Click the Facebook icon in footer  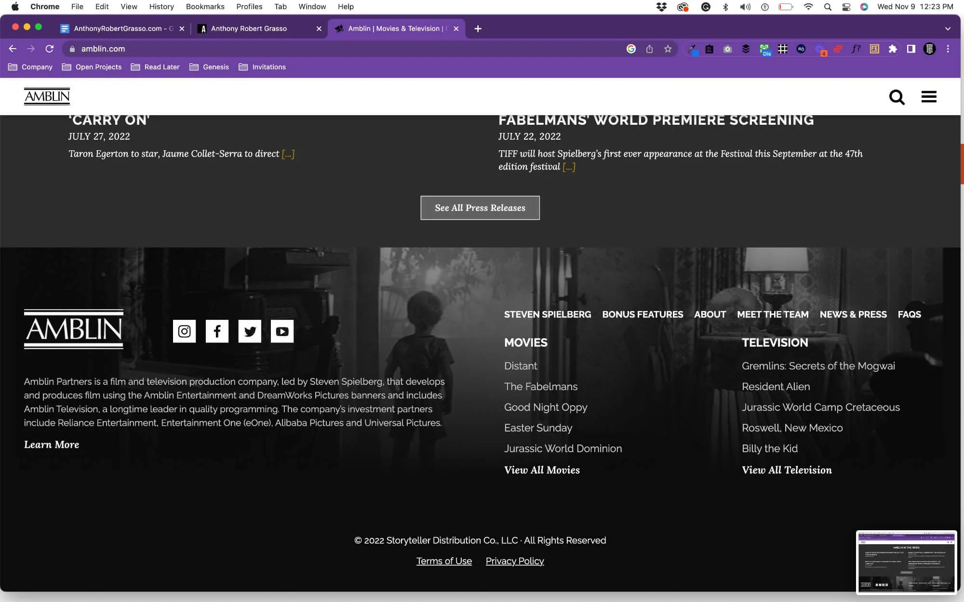pyautogui.click(x=217, y=331)
